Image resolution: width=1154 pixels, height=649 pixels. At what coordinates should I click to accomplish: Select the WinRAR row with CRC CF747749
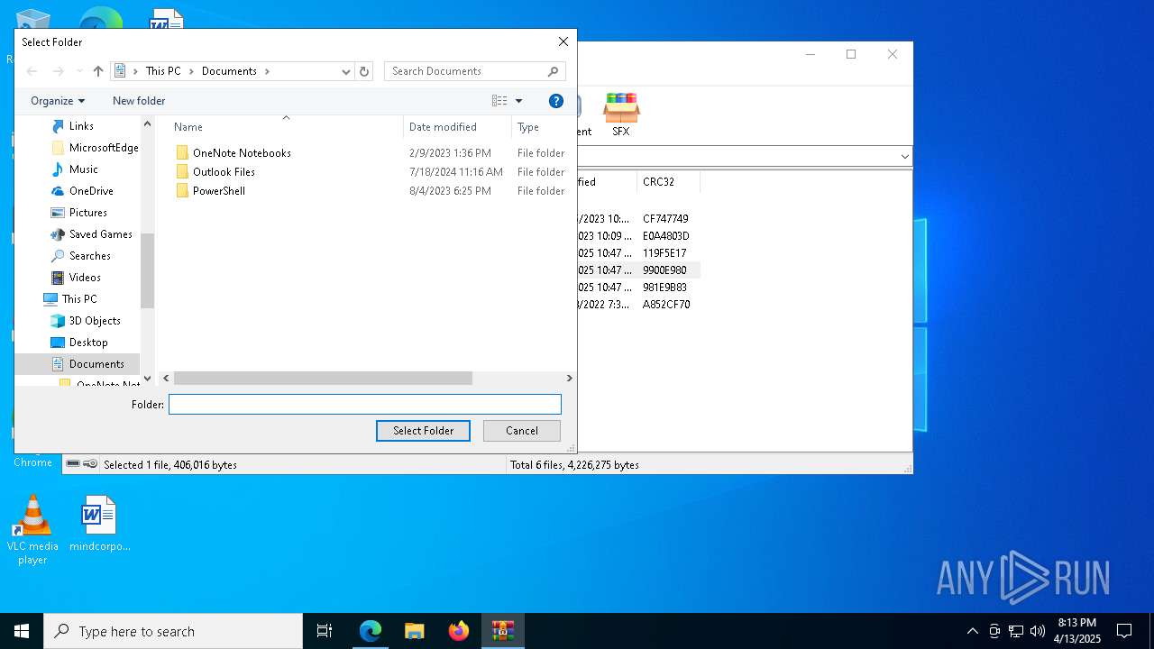click(x=637, y=219)
